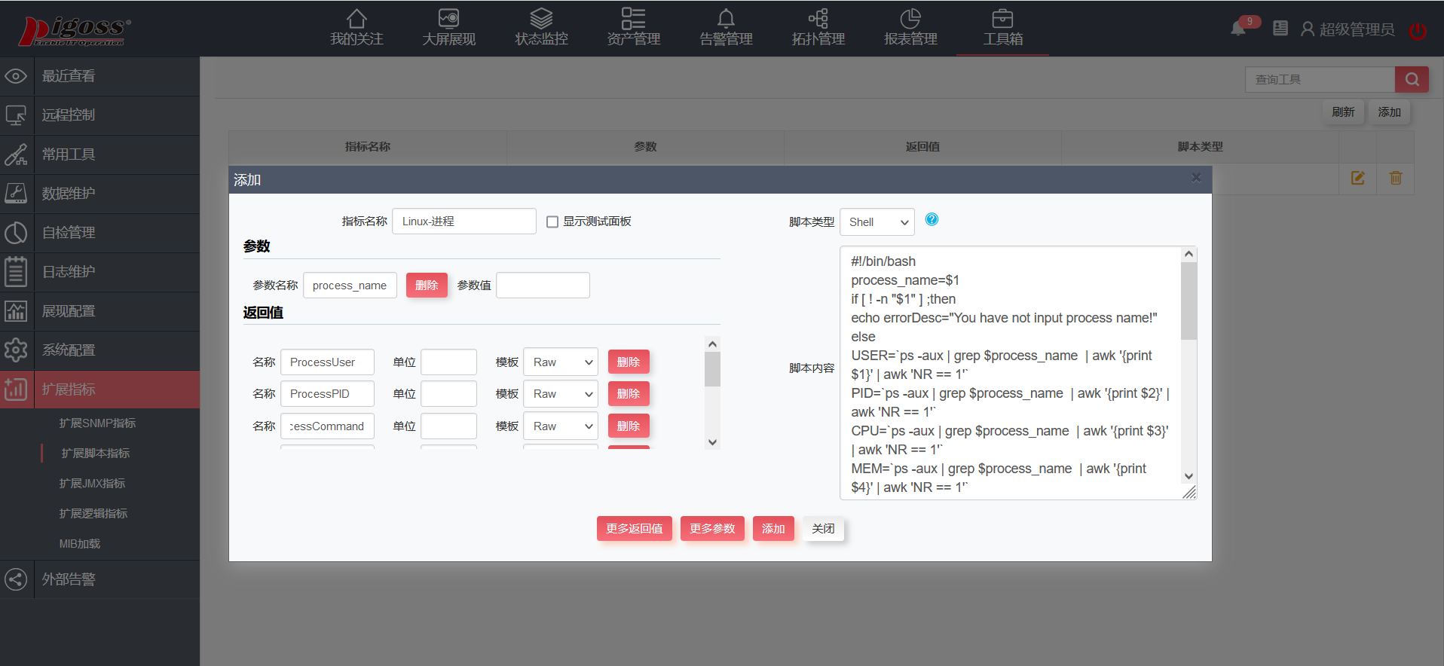The image size is (1444, 666).
Task: Open 状态监控 in top navigation
Action: coord(541,28)
